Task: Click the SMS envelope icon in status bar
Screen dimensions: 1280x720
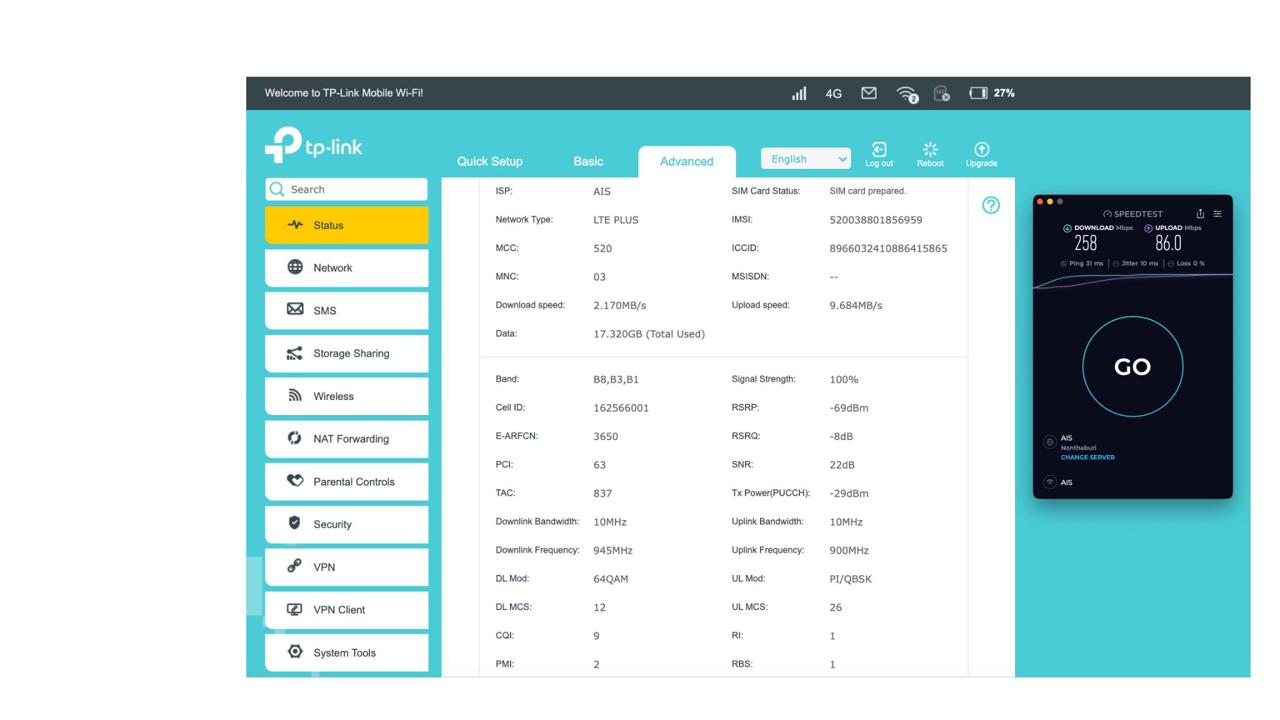Action: [869, 93]
